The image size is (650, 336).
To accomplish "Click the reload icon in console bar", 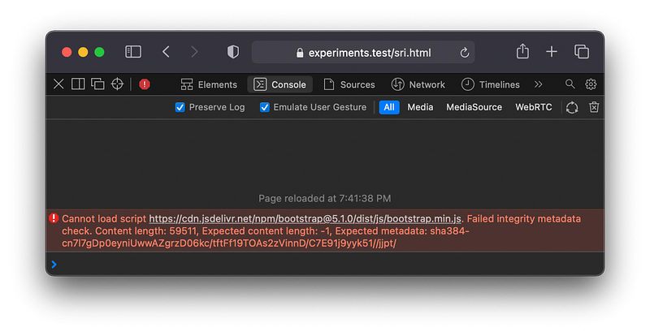I will point(572,107).
